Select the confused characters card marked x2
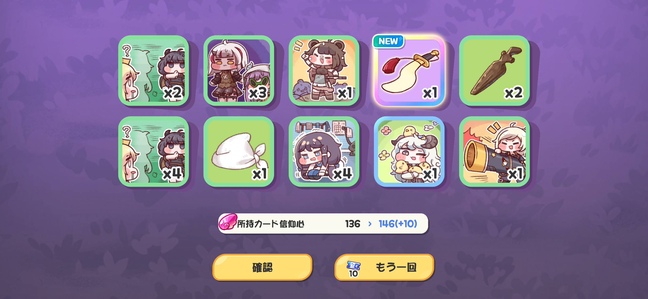 coord(154,71)
